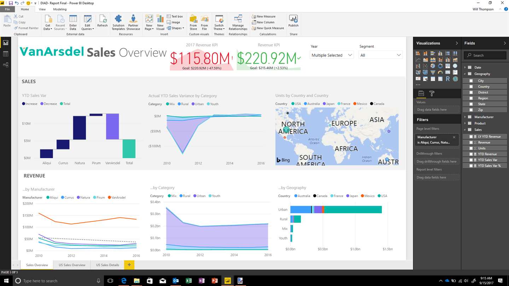The height and width of the screenshot is (286, 509).
Task: Check the LY YTD Revenue field
Action: point(471,137)
